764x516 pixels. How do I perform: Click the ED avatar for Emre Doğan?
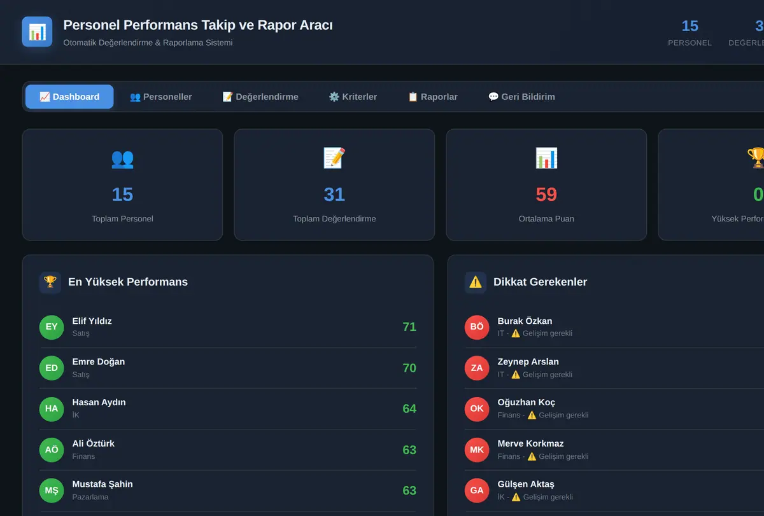point(52,368)
